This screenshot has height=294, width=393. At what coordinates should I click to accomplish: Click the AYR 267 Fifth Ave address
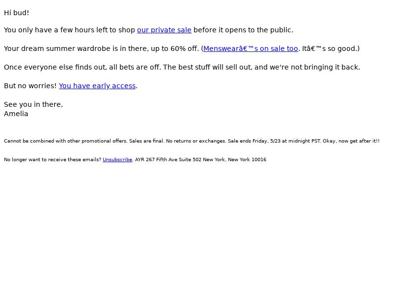click(200, 160)
